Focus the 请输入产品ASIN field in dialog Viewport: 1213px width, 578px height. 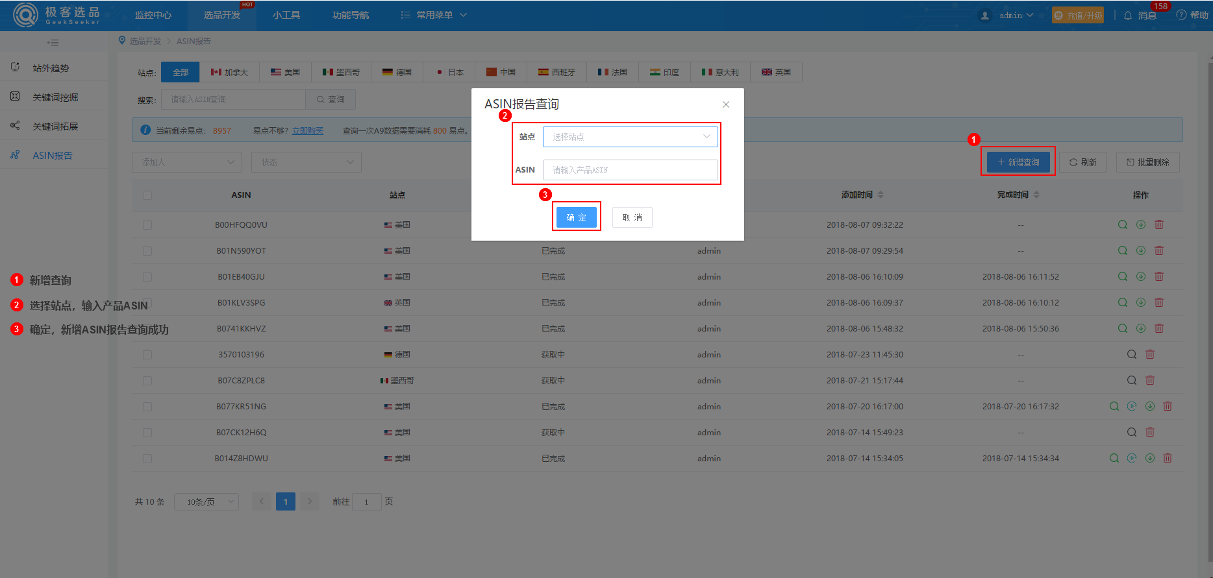click(x=630, y=170)
